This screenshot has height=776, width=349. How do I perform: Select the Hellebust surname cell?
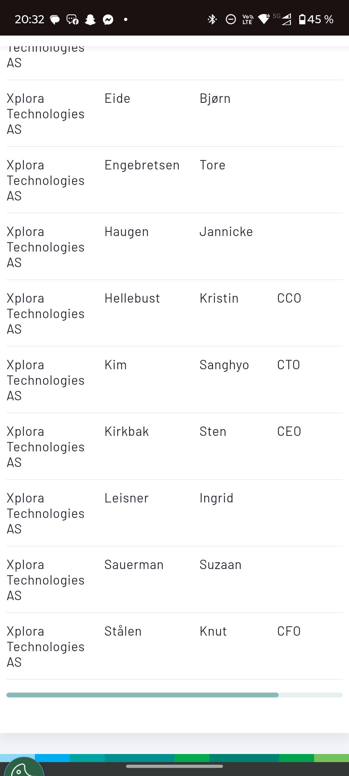tap(132, 298)
